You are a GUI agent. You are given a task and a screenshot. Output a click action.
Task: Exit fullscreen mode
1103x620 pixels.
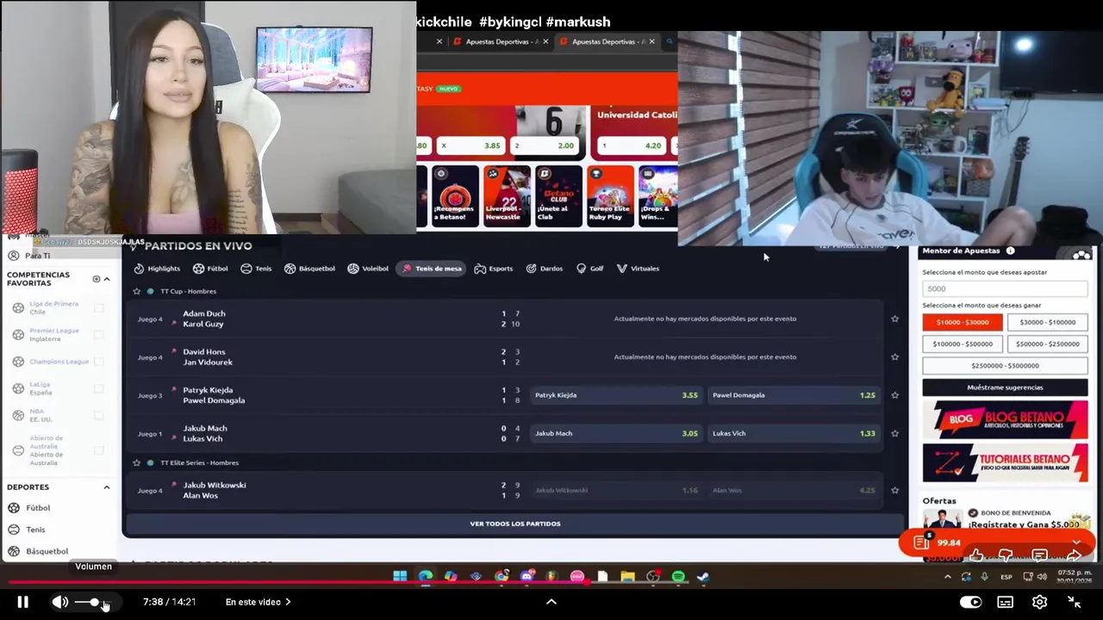[x=1075, y=602]
